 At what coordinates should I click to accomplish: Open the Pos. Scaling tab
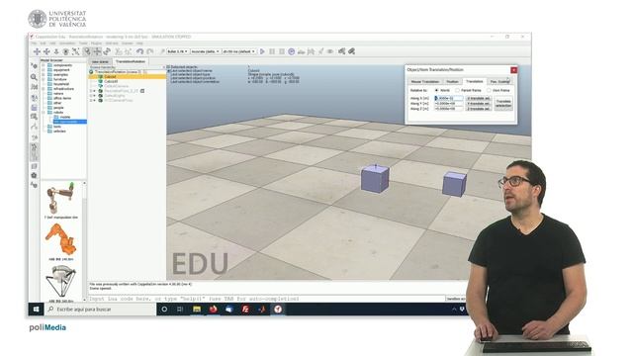(499, 81)
